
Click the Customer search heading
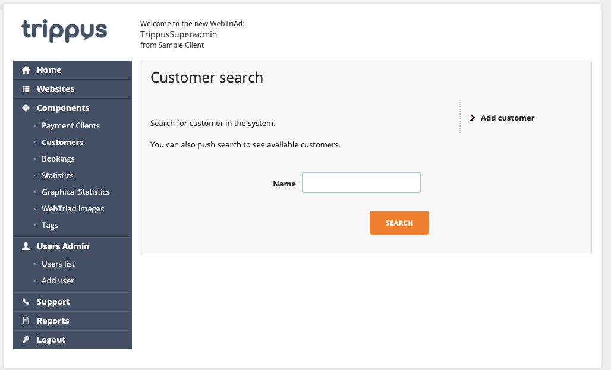click(206, 78)
